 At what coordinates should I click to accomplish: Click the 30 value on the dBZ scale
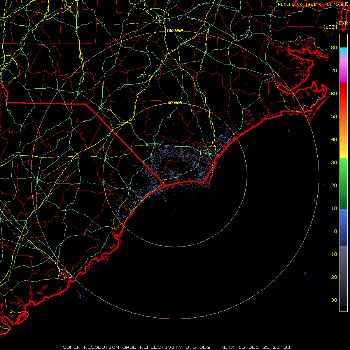[x=334, y=163]
